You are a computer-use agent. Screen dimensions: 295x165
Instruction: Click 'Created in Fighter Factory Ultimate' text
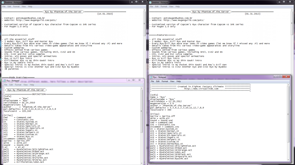pos(201,87)
